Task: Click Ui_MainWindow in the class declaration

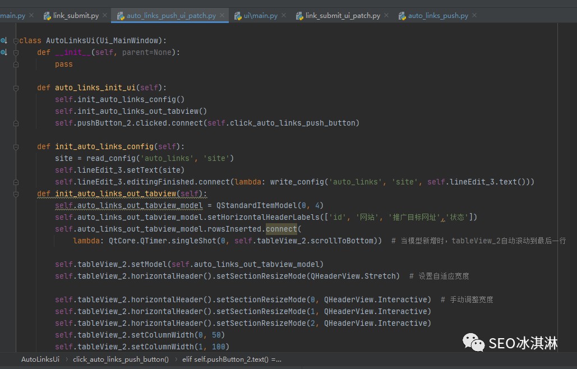Action: pyautogui.click(x=128, y=40)
